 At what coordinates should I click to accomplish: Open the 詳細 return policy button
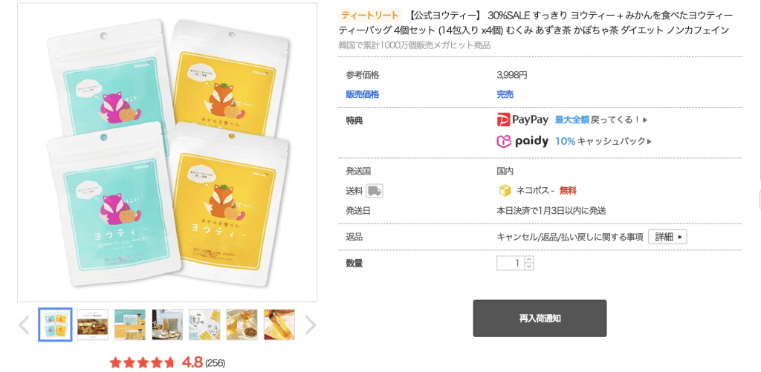[x=667, y=237]
